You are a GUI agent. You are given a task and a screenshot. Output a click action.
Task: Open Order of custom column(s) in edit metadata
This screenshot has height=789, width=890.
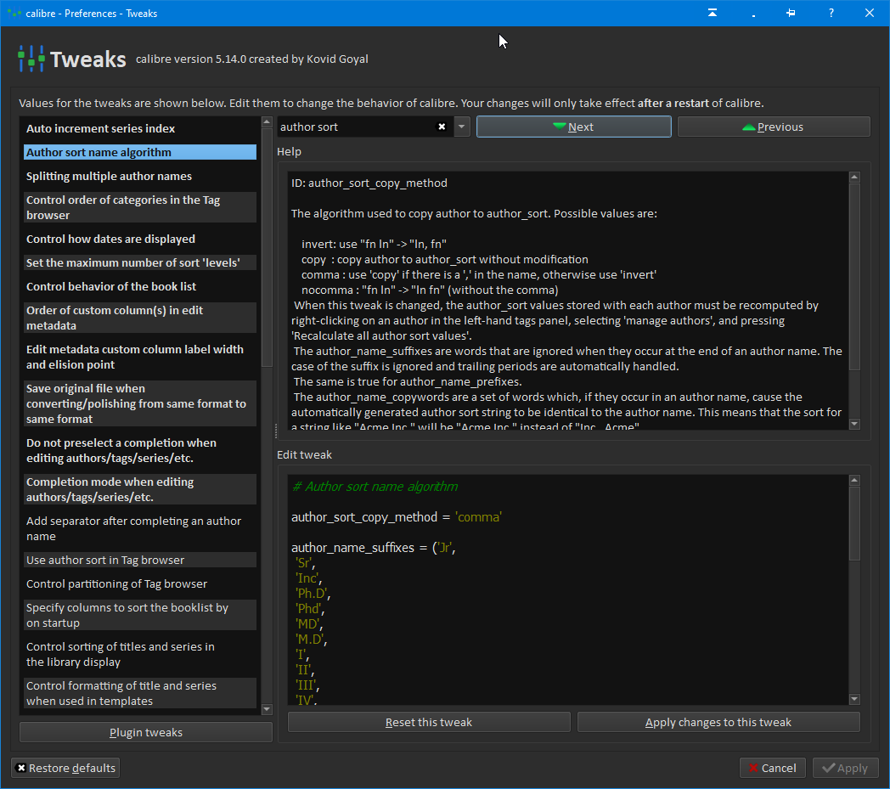[139, 318]
